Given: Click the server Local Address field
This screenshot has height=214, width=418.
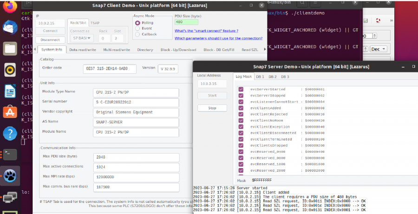Looking at the screenshot, I should coord(212,84).
